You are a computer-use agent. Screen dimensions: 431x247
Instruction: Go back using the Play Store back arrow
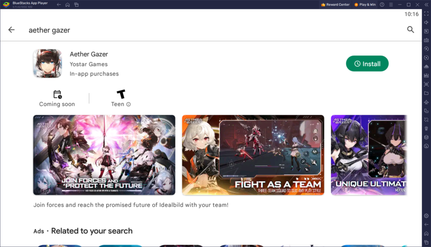point(11,30)
